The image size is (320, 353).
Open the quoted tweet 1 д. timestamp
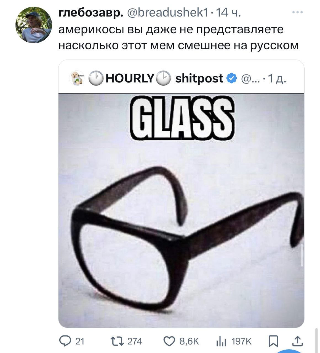278,79
